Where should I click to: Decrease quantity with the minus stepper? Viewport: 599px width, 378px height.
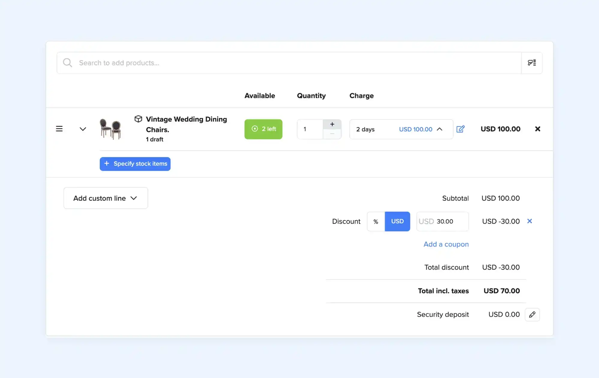pos(332,134)
